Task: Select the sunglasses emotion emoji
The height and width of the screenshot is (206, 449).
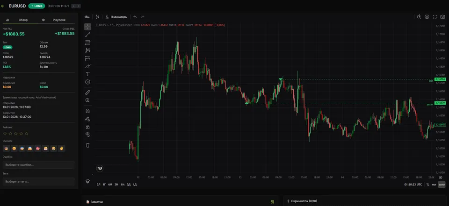Action: click(x=6, y=149)
